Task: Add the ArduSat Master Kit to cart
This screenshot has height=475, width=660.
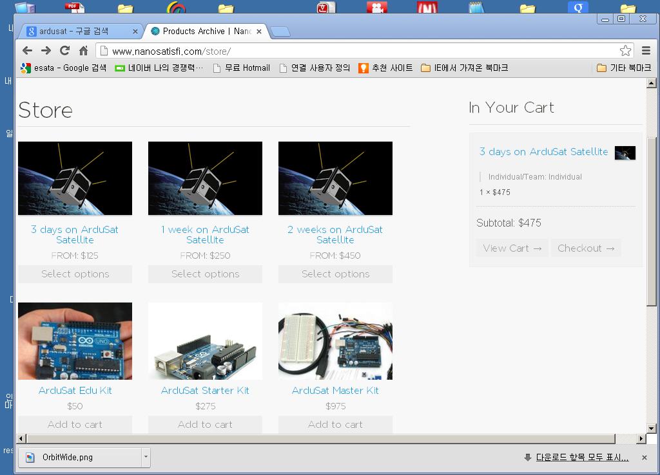Action: [x=335, y=425]
